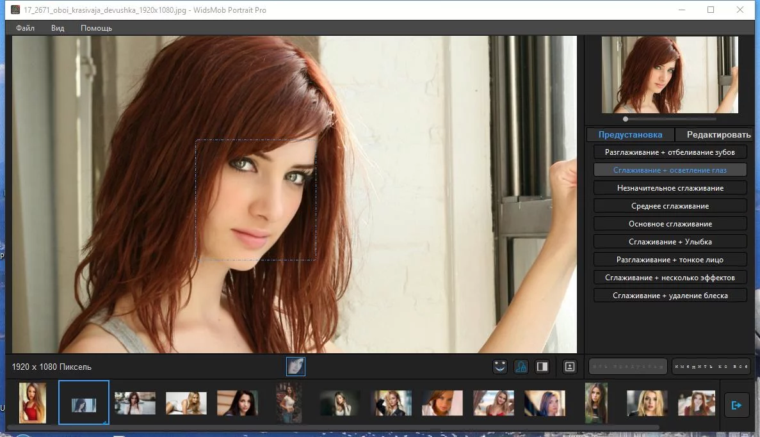The width and height of the screenshot is (760, 437).
Task: Click the smiley face detection icon
Action: (x=499, y=367)
